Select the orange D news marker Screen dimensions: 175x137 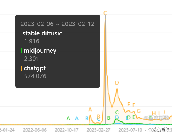(117, 83)
